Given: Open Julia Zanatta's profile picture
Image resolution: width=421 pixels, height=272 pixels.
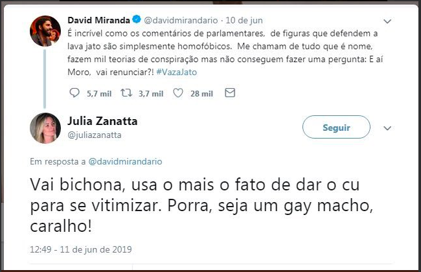Looking at the screenshot, I should [x=45, y=127].
